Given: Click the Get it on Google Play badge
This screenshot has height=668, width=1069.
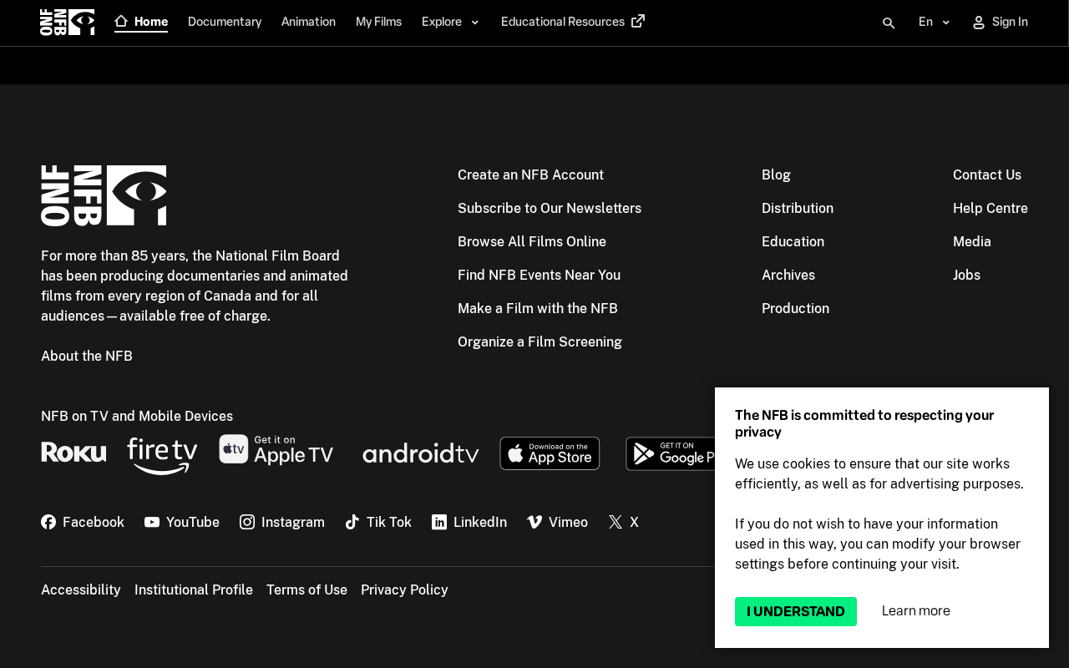Looking at the screenshot, I should click(671, 453).
